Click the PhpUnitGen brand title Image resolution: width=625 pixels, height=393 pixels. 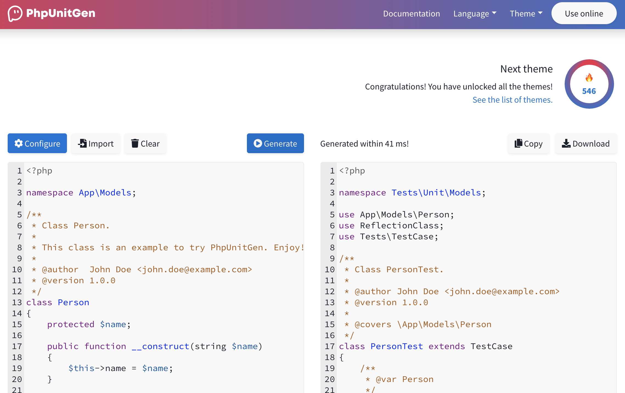[61, 13]
